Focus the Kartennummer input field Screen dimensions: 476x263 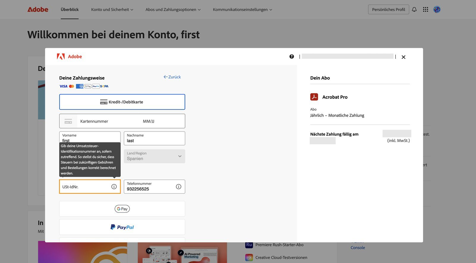coord(109,121)
